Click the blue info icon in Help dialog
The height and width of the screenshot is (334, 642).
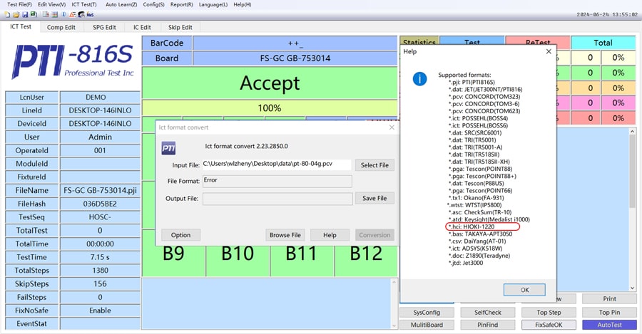tap(420, 79)
